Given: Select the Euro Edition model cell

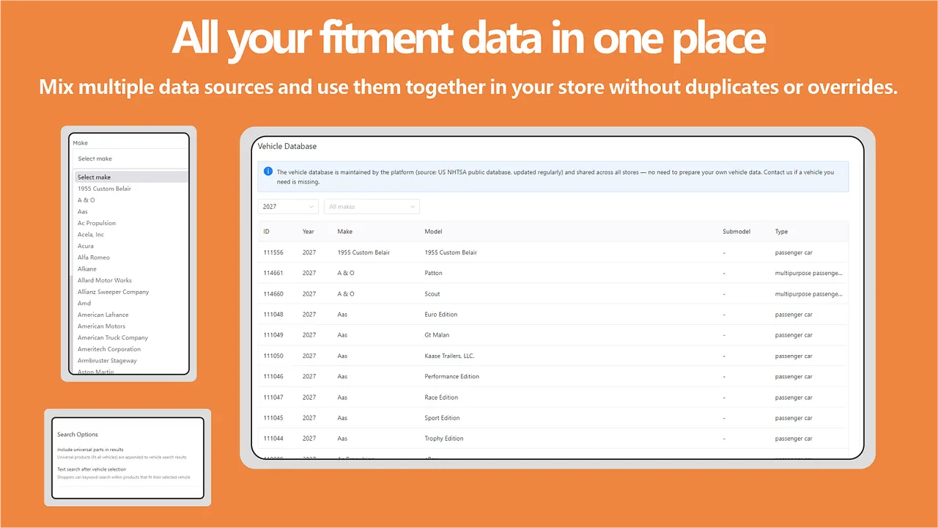Looking at the screenshot, I should tap(441, 315).
